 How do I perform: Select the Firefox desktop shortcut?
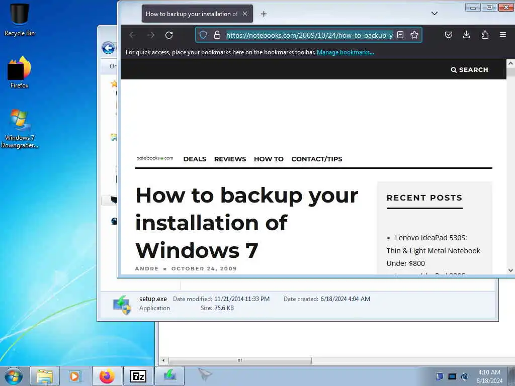[x=20, y=72]
